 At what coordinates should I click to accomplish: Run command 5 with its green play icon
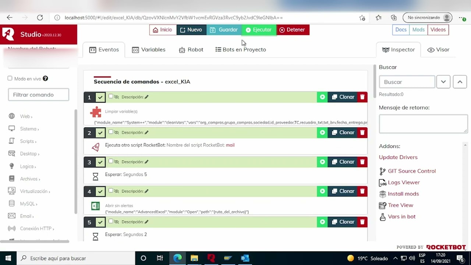[x=322, y=222]
